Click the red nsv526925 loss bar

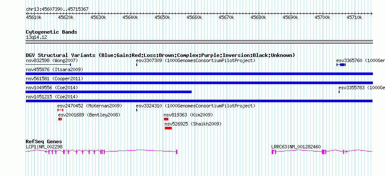pyautogui.click(x=168, y=128)
